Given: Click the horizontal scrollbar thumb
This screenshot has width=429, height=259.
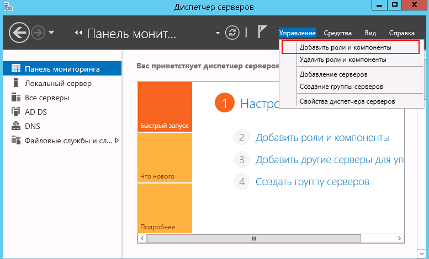Looking at the screenshot, I should pyautogui.click(x=254, y=239).
